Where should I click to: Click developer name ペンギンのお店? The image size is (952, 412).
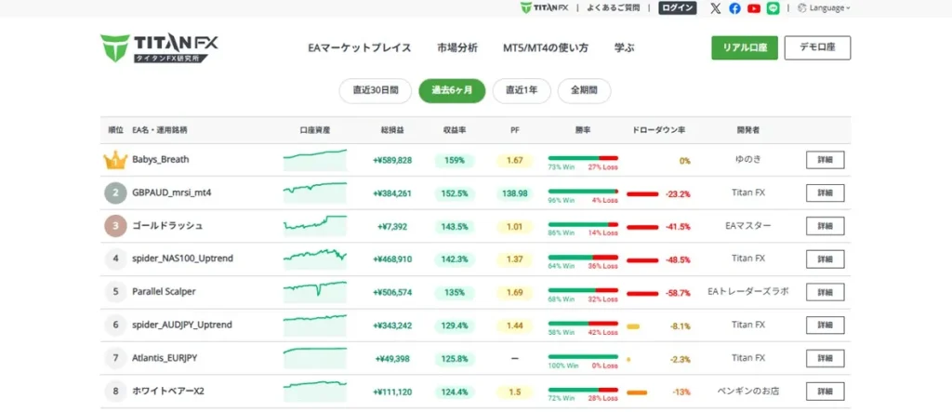click(748, 392)
